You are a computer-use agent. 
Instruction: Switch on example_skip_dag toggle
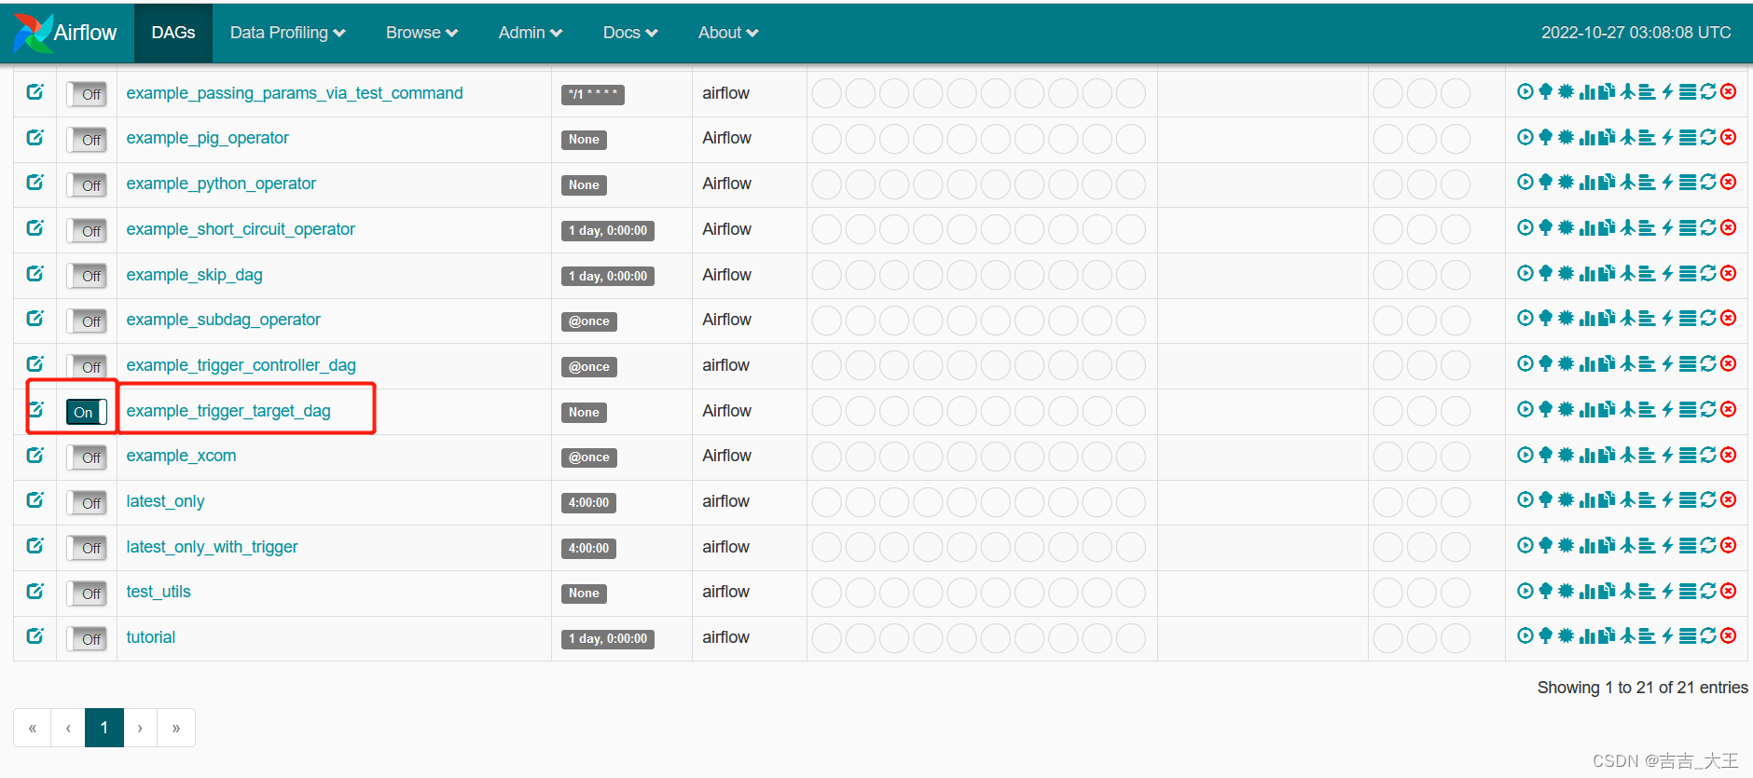pyautogui.click(x=87, y=276)
